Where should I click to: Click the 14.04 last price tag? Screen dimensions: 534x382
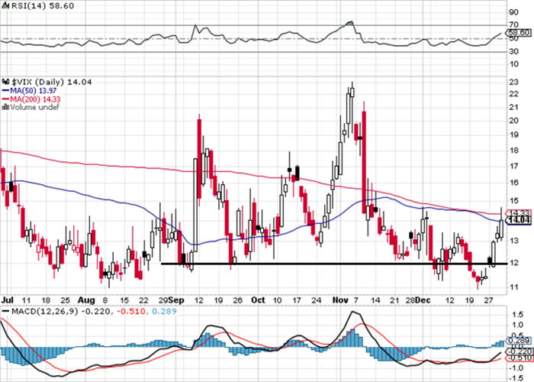(x=519, y=220)
